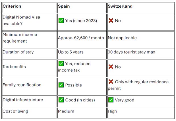Image resolution: width=176 pixels, height=121 pixels.
Task: Click the red X before "Only with regular residence"
Action: point(111,82)
